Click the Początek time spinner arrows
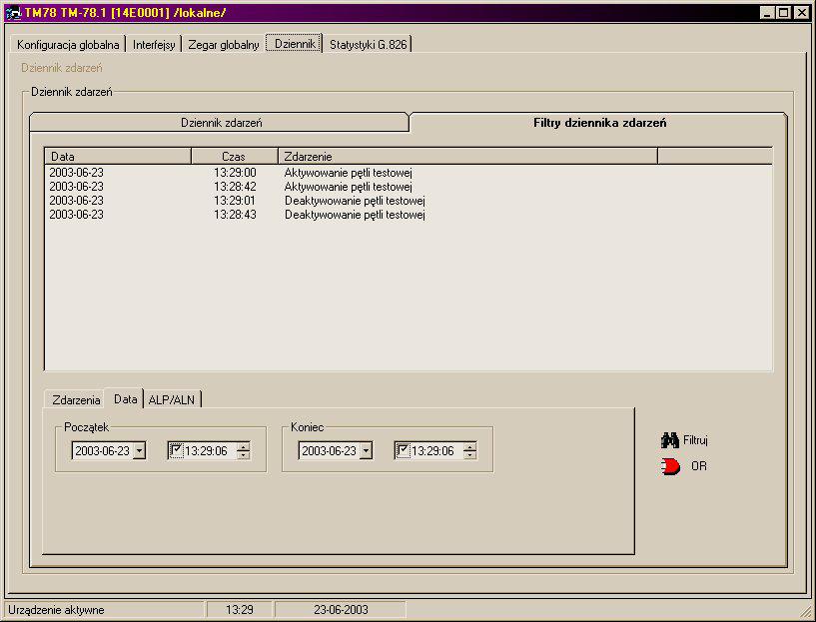This screenshot has width=816, height=622. 243,451
